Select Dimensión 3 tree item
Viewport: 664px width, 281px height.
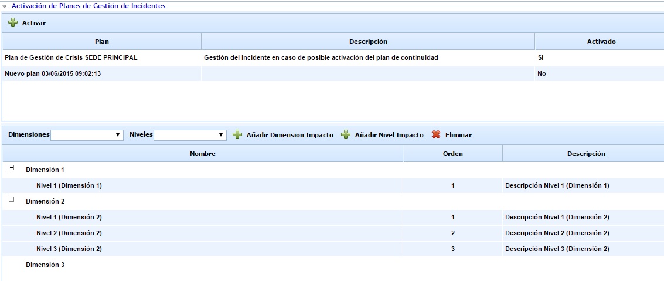pyautogui.click(x=45, y=265)
